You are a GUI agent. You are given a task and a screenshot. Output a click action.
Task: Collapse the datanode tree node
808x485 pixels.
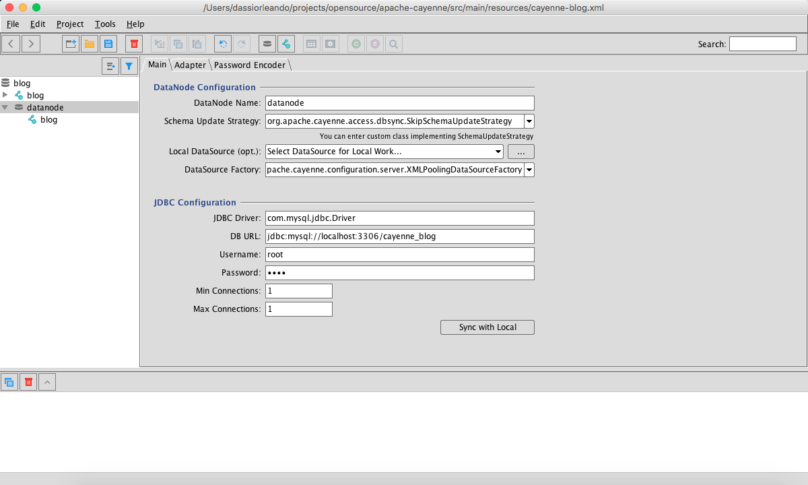click(x=5, y=107)
